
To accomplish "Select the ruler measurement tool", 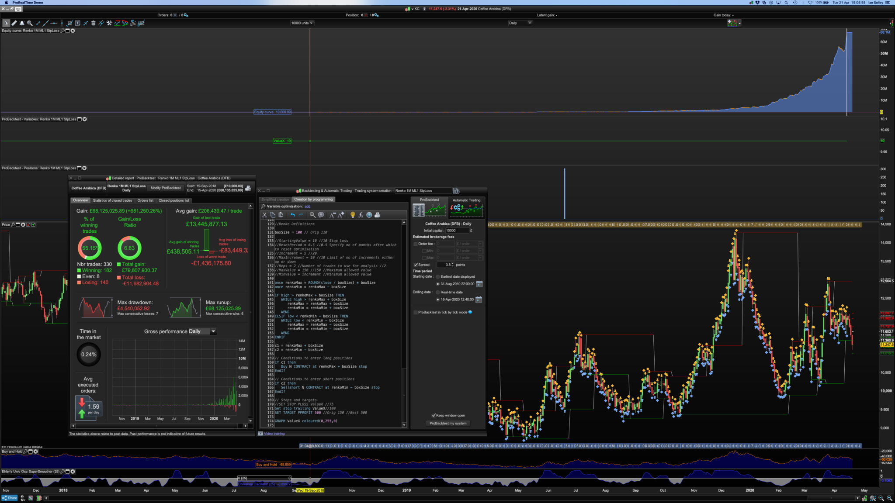I will coord(14,23).
